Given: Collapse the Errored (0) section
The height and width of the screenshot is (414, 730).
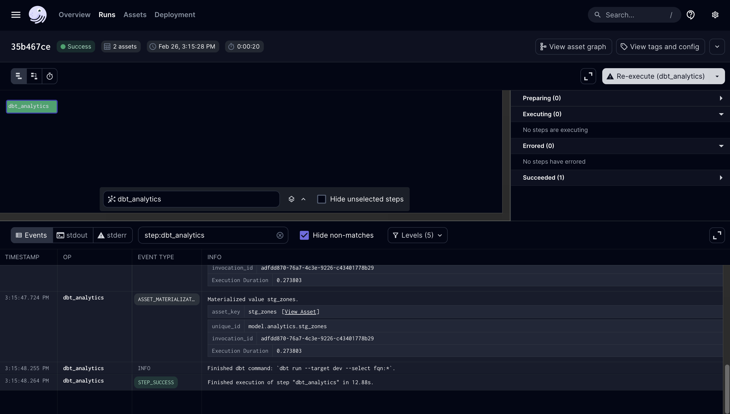Looking at the screenshot, I should click(620, 146).
